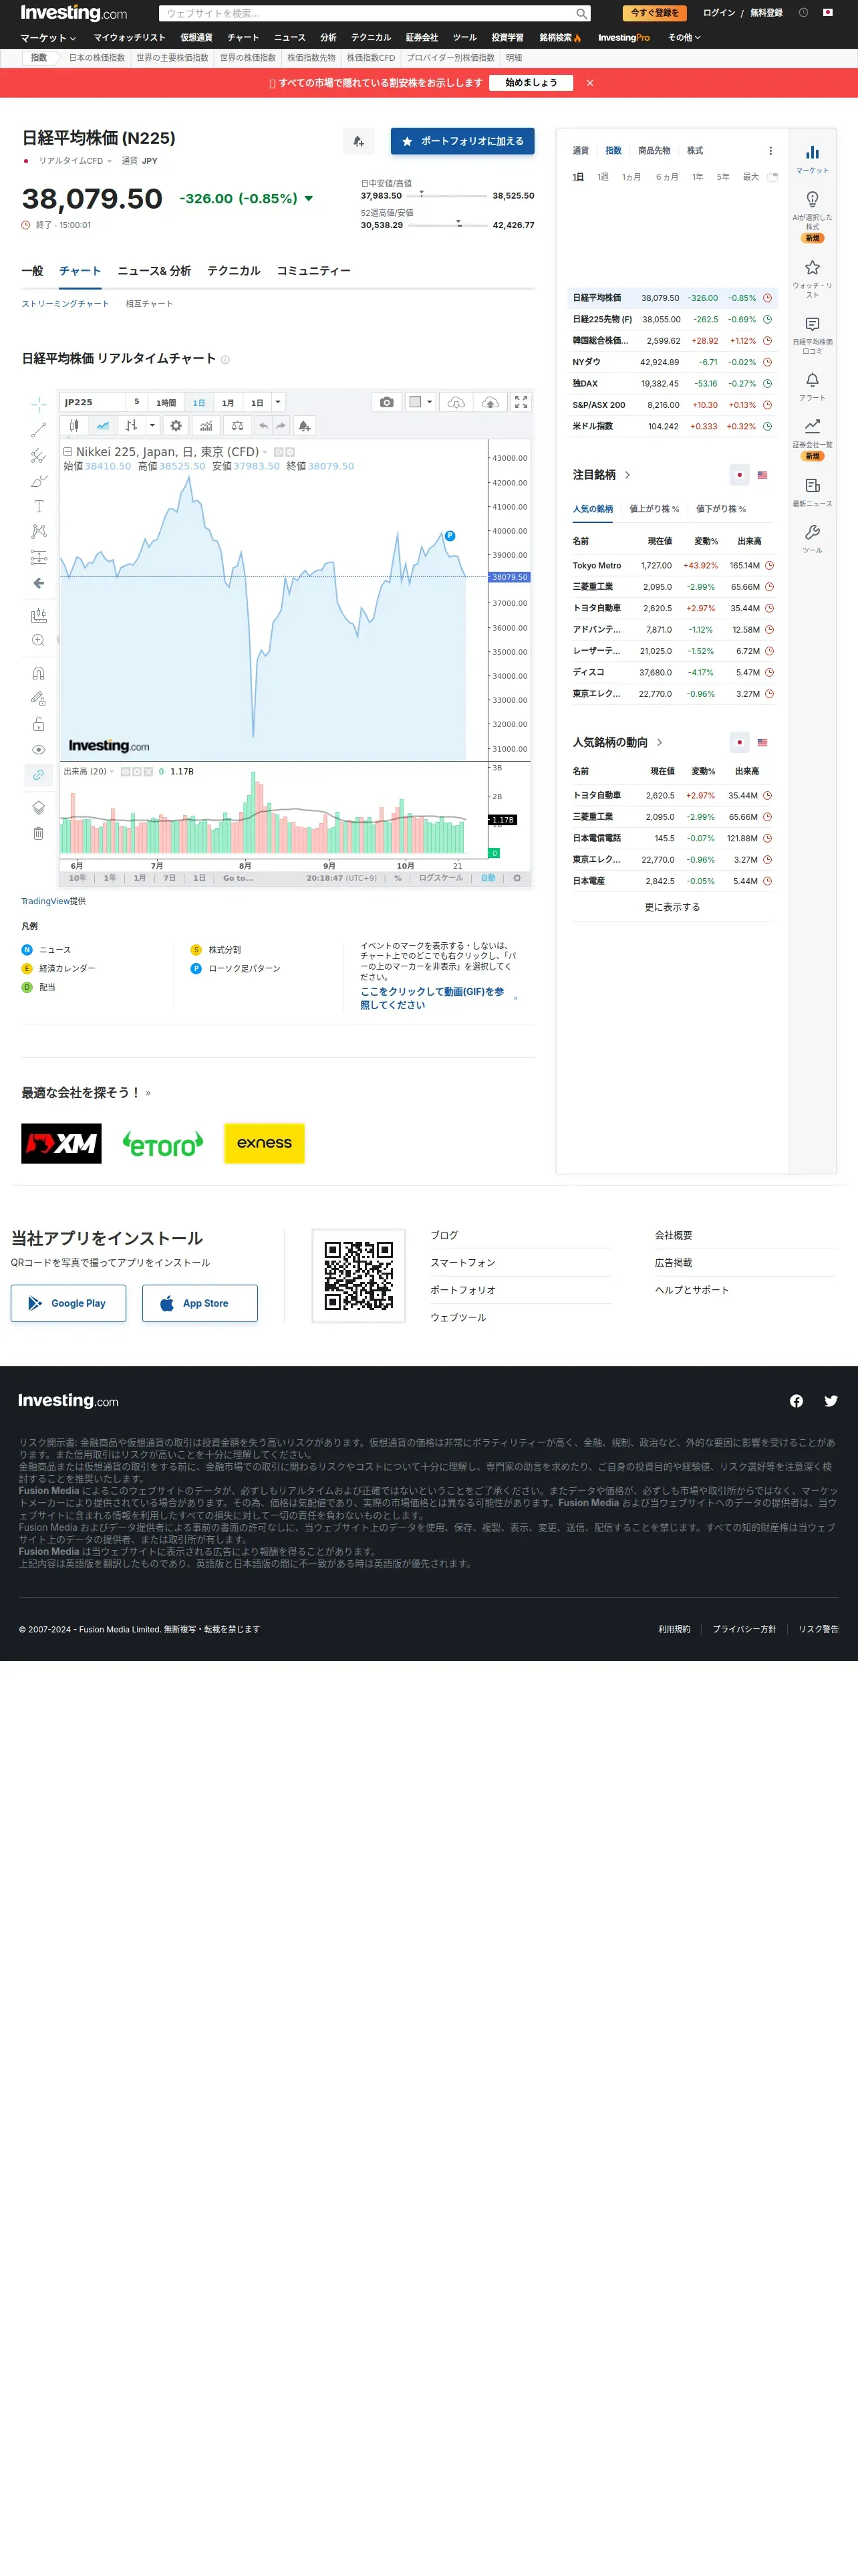858x2576 pixels.
Task: Select the long position measure tool
Action: pyautogui.click(x=39, y=557)
